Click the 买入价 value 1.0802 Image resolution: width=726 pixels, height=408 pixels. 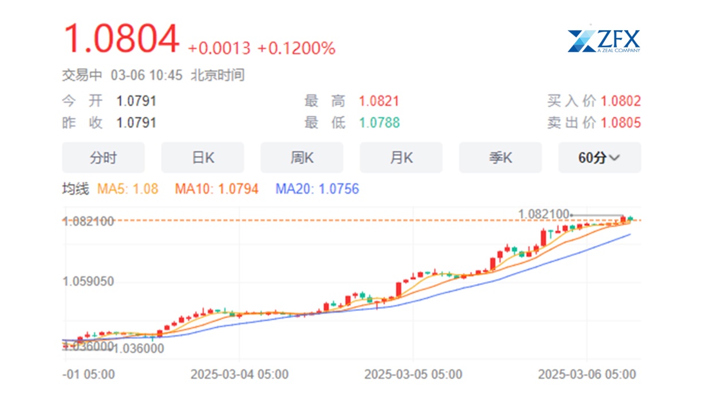click(621, 102)
